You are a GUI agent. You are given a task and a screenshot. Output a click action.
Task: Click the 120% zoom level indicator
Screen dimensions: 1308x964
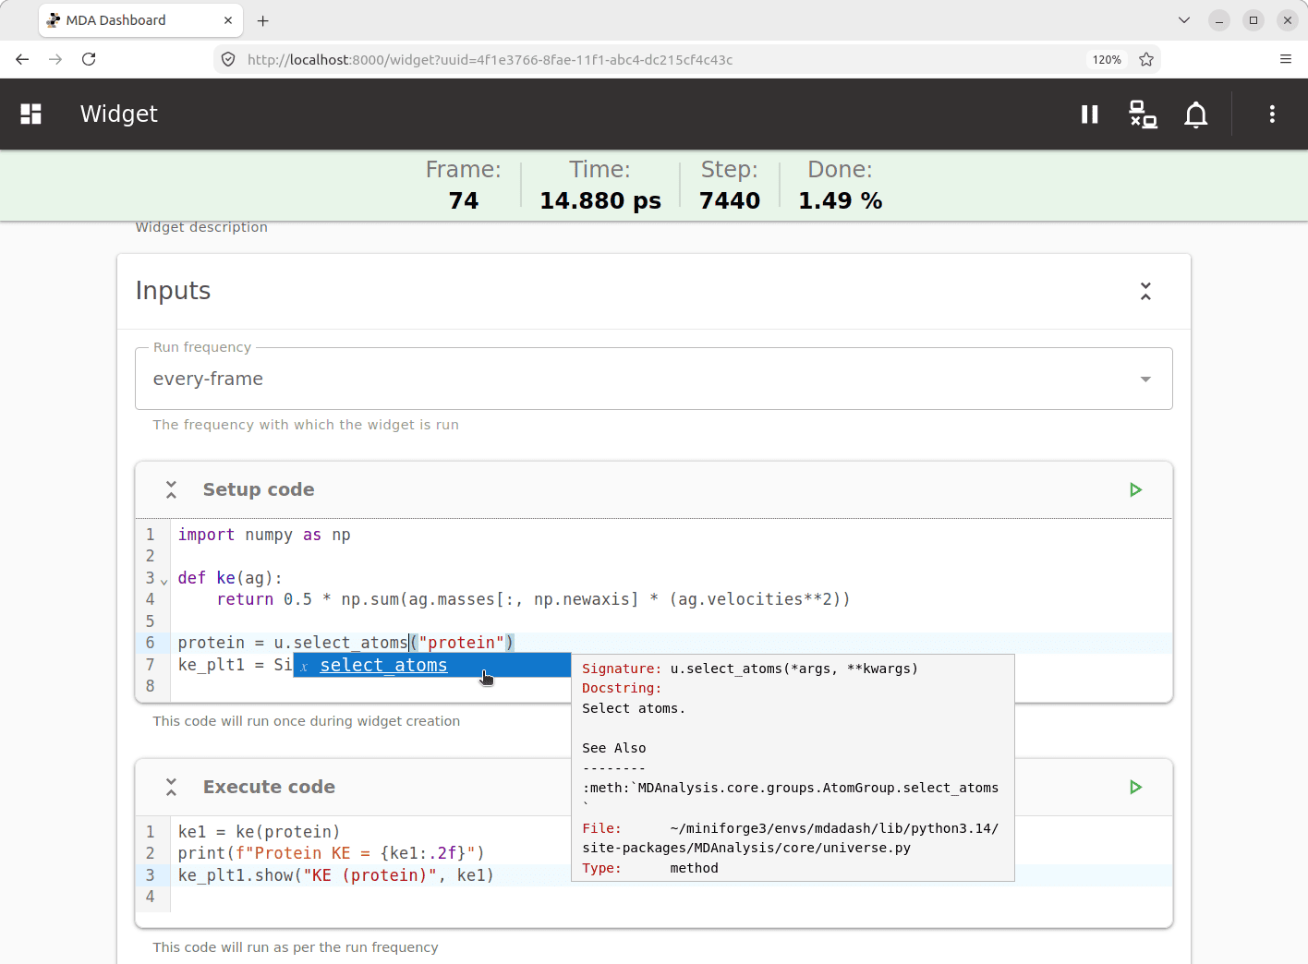[1107, 59]
